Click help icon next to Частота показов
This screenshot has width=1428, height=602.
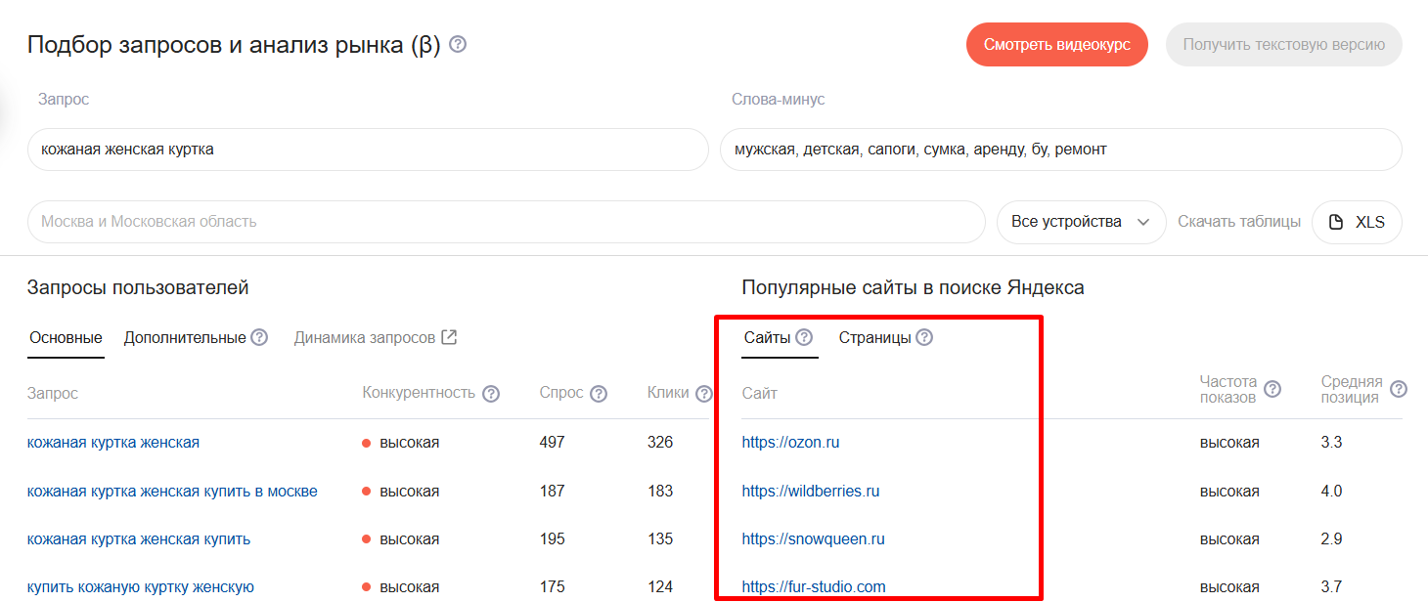click(1272, 389)
